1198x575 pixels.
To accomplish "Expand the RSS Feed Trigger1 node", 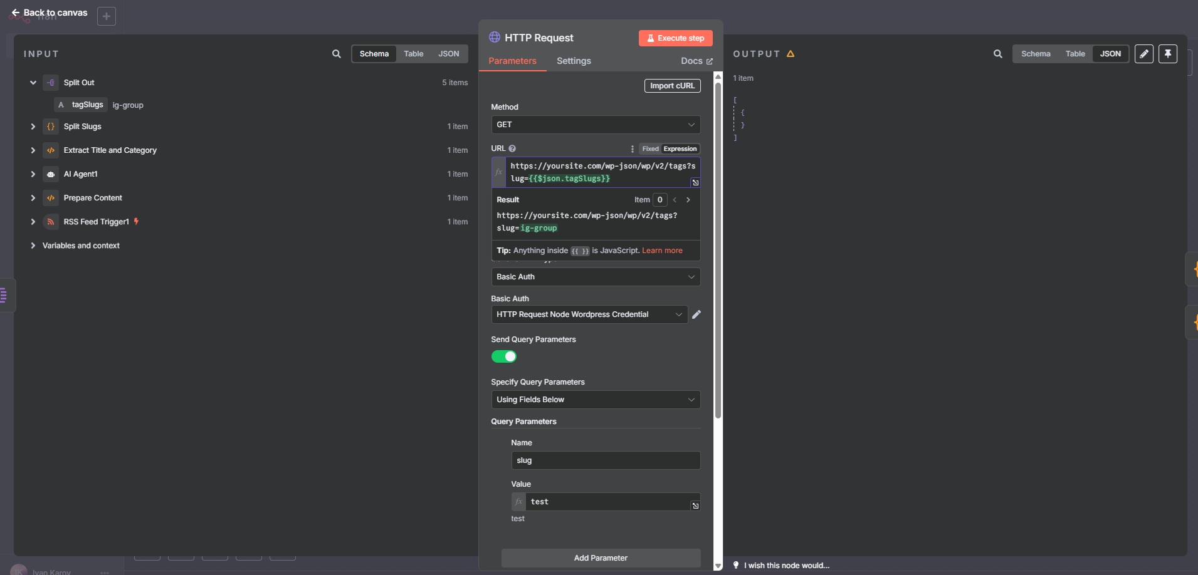I will [33, 222].
